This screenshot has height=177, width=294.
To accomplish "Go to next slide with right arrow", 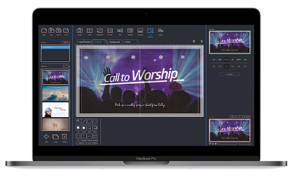I will pyautogui.click(x=201, y=41).
